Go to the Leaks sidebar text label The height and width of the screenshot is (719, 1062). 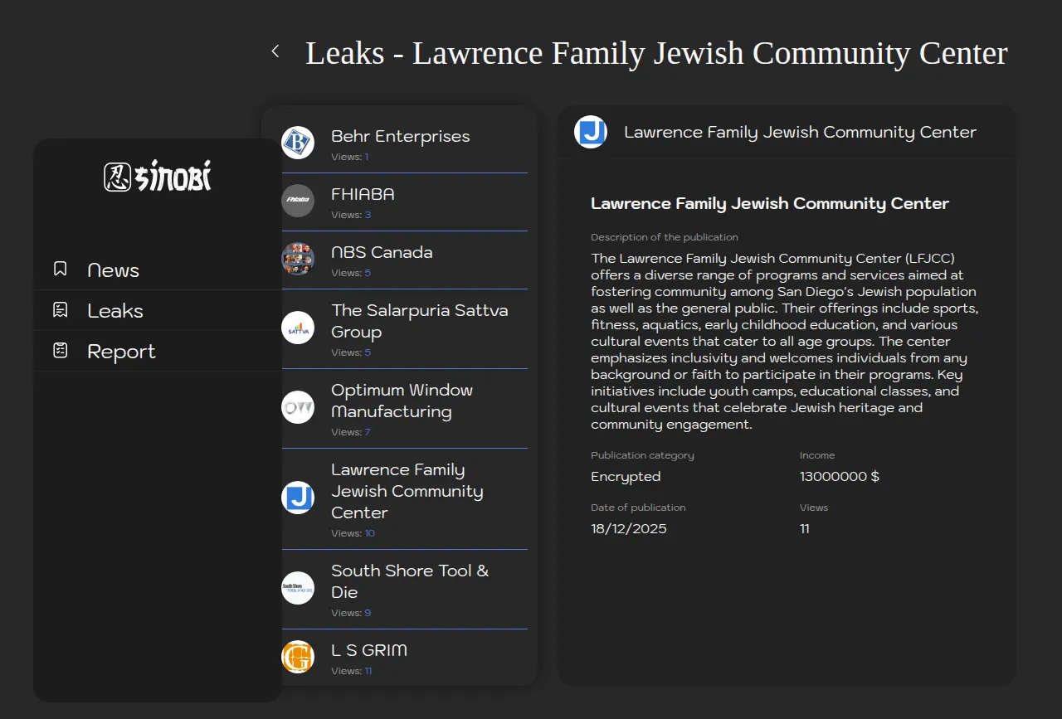(115, 311)
